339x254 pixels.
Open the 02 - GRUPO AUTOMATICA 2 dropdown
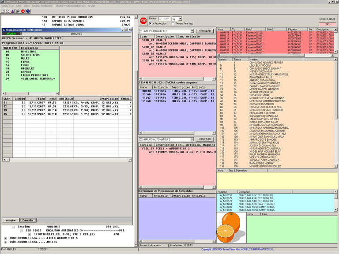pyautogui.click(x=192, y=139)
